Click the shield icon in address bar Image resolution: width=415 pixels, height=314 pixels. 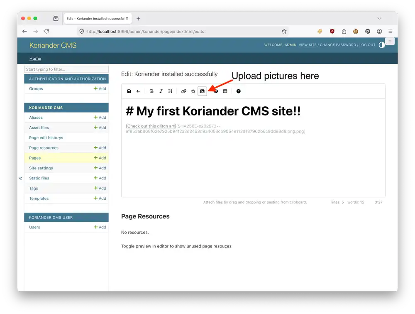point(82,31)
